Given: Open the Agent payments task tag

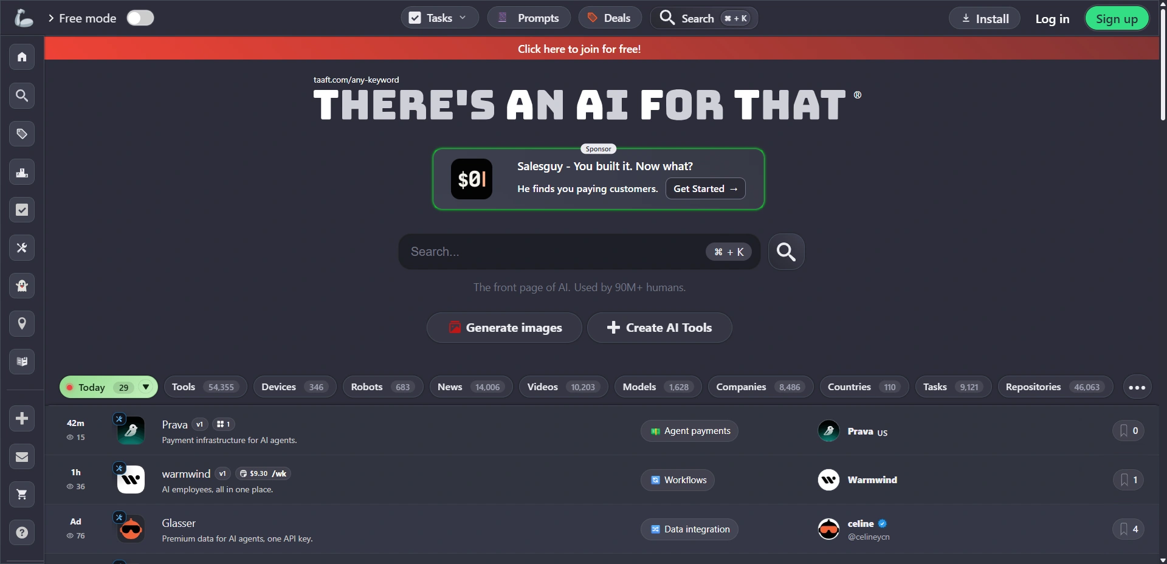Looking at the screenshot, I should pyautogui.click(x=689, y=431).
